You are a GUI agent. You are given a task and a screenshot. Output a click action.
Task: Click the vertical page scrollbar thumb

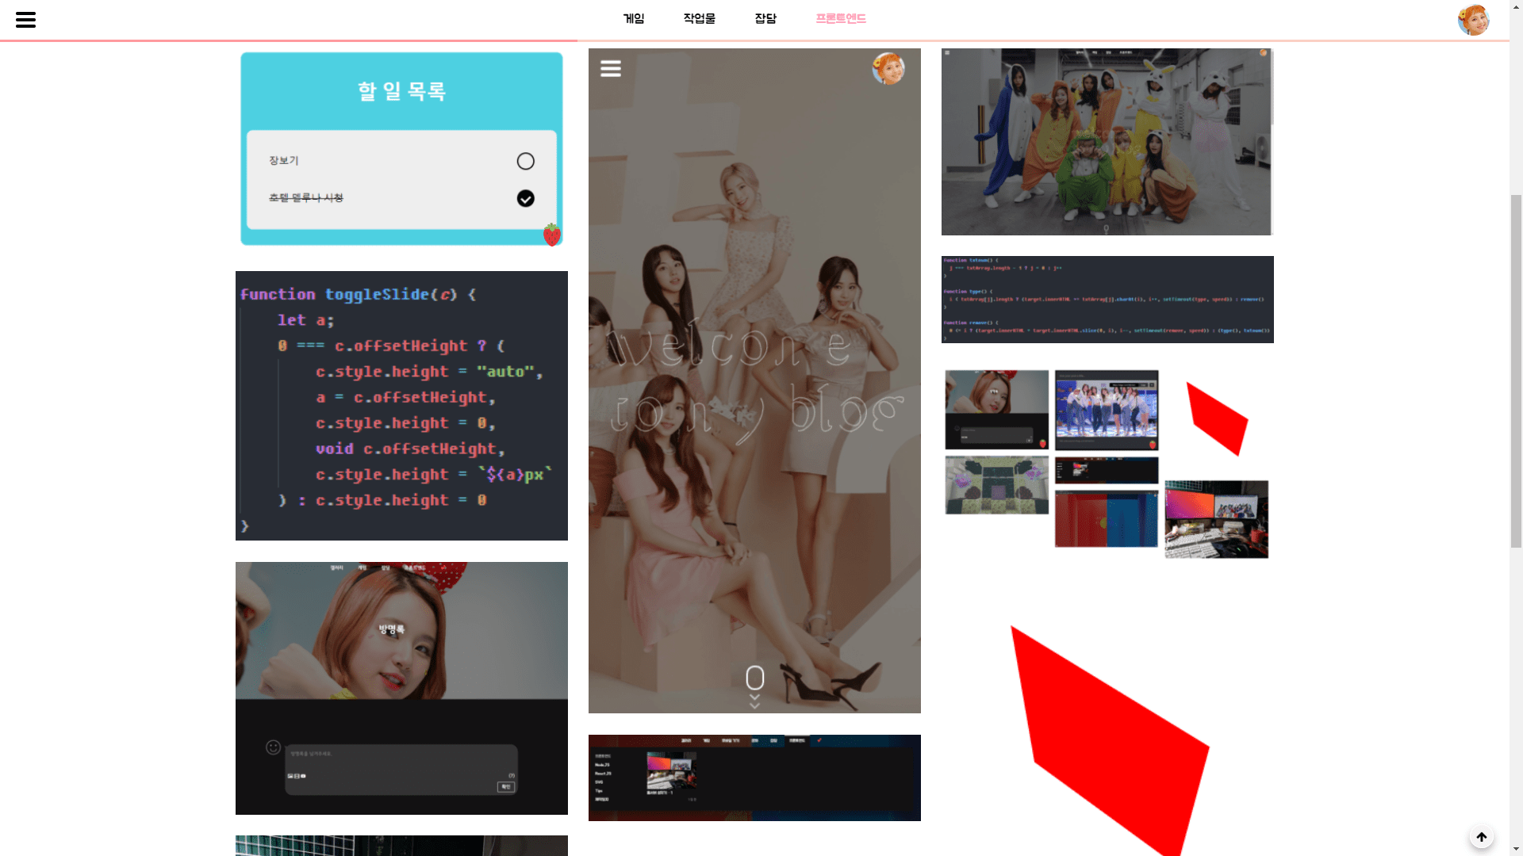coord(1516,371)
